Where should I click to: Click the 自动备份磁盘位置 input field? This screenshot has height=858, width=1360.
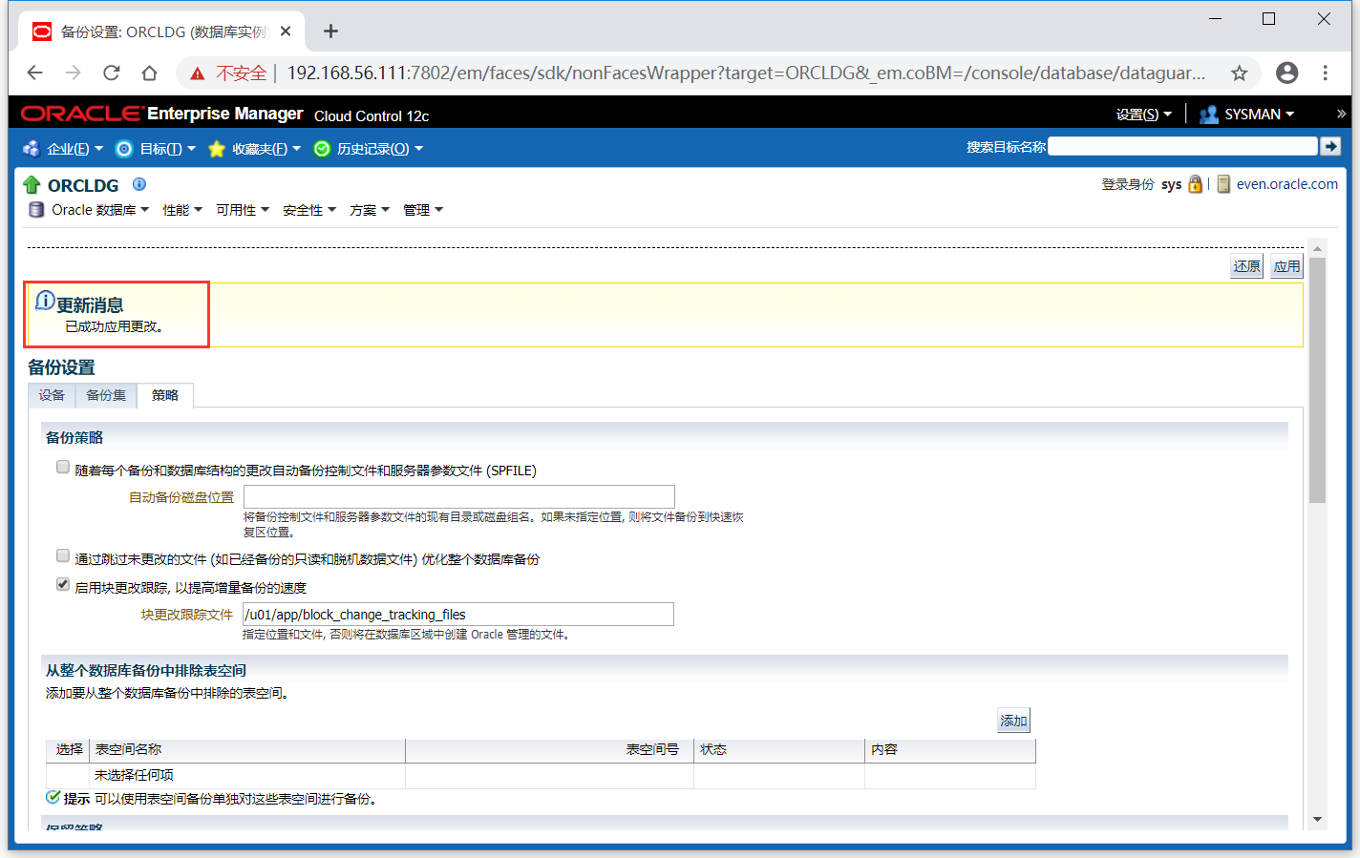(459, 496)
